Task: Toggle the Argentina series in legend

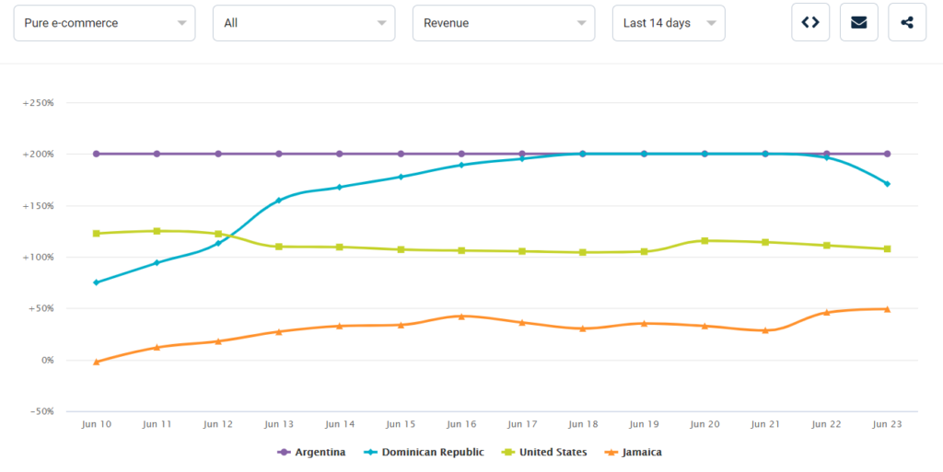Action: pyautogui.click(x=311, y=452)
